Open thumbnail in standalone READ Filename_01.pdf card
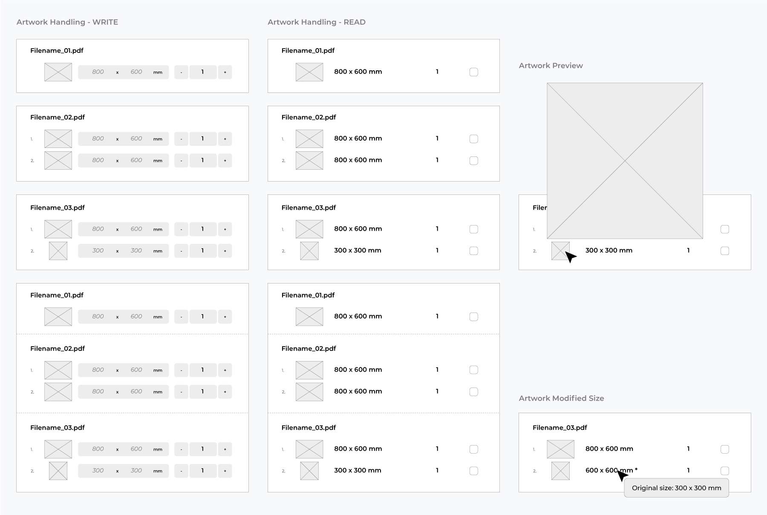Image resolution: width=767 pixels, height=515 pixels. (309, 72)
